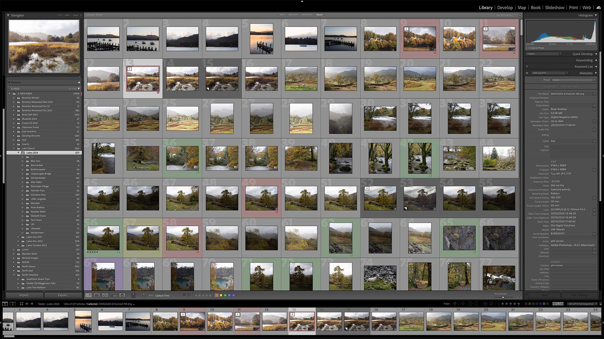Open Compare view from toolbar
Viewport: 604px width, 339px height.
(x=105, y=295)
